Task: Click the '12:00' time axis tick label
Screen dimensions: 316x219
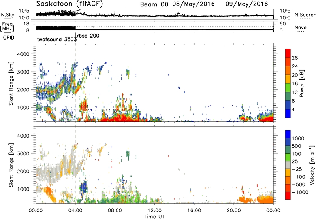Action: point(154,211)
